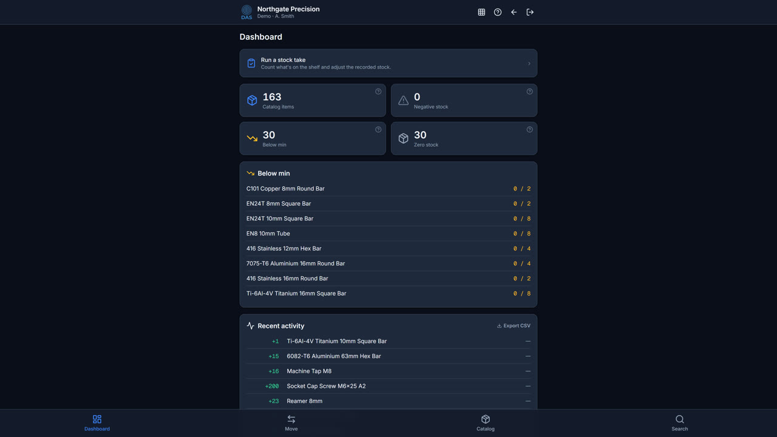Open the Dashboard tab
The width and height of the screenshot is (777, 437).
click(97, 423)
